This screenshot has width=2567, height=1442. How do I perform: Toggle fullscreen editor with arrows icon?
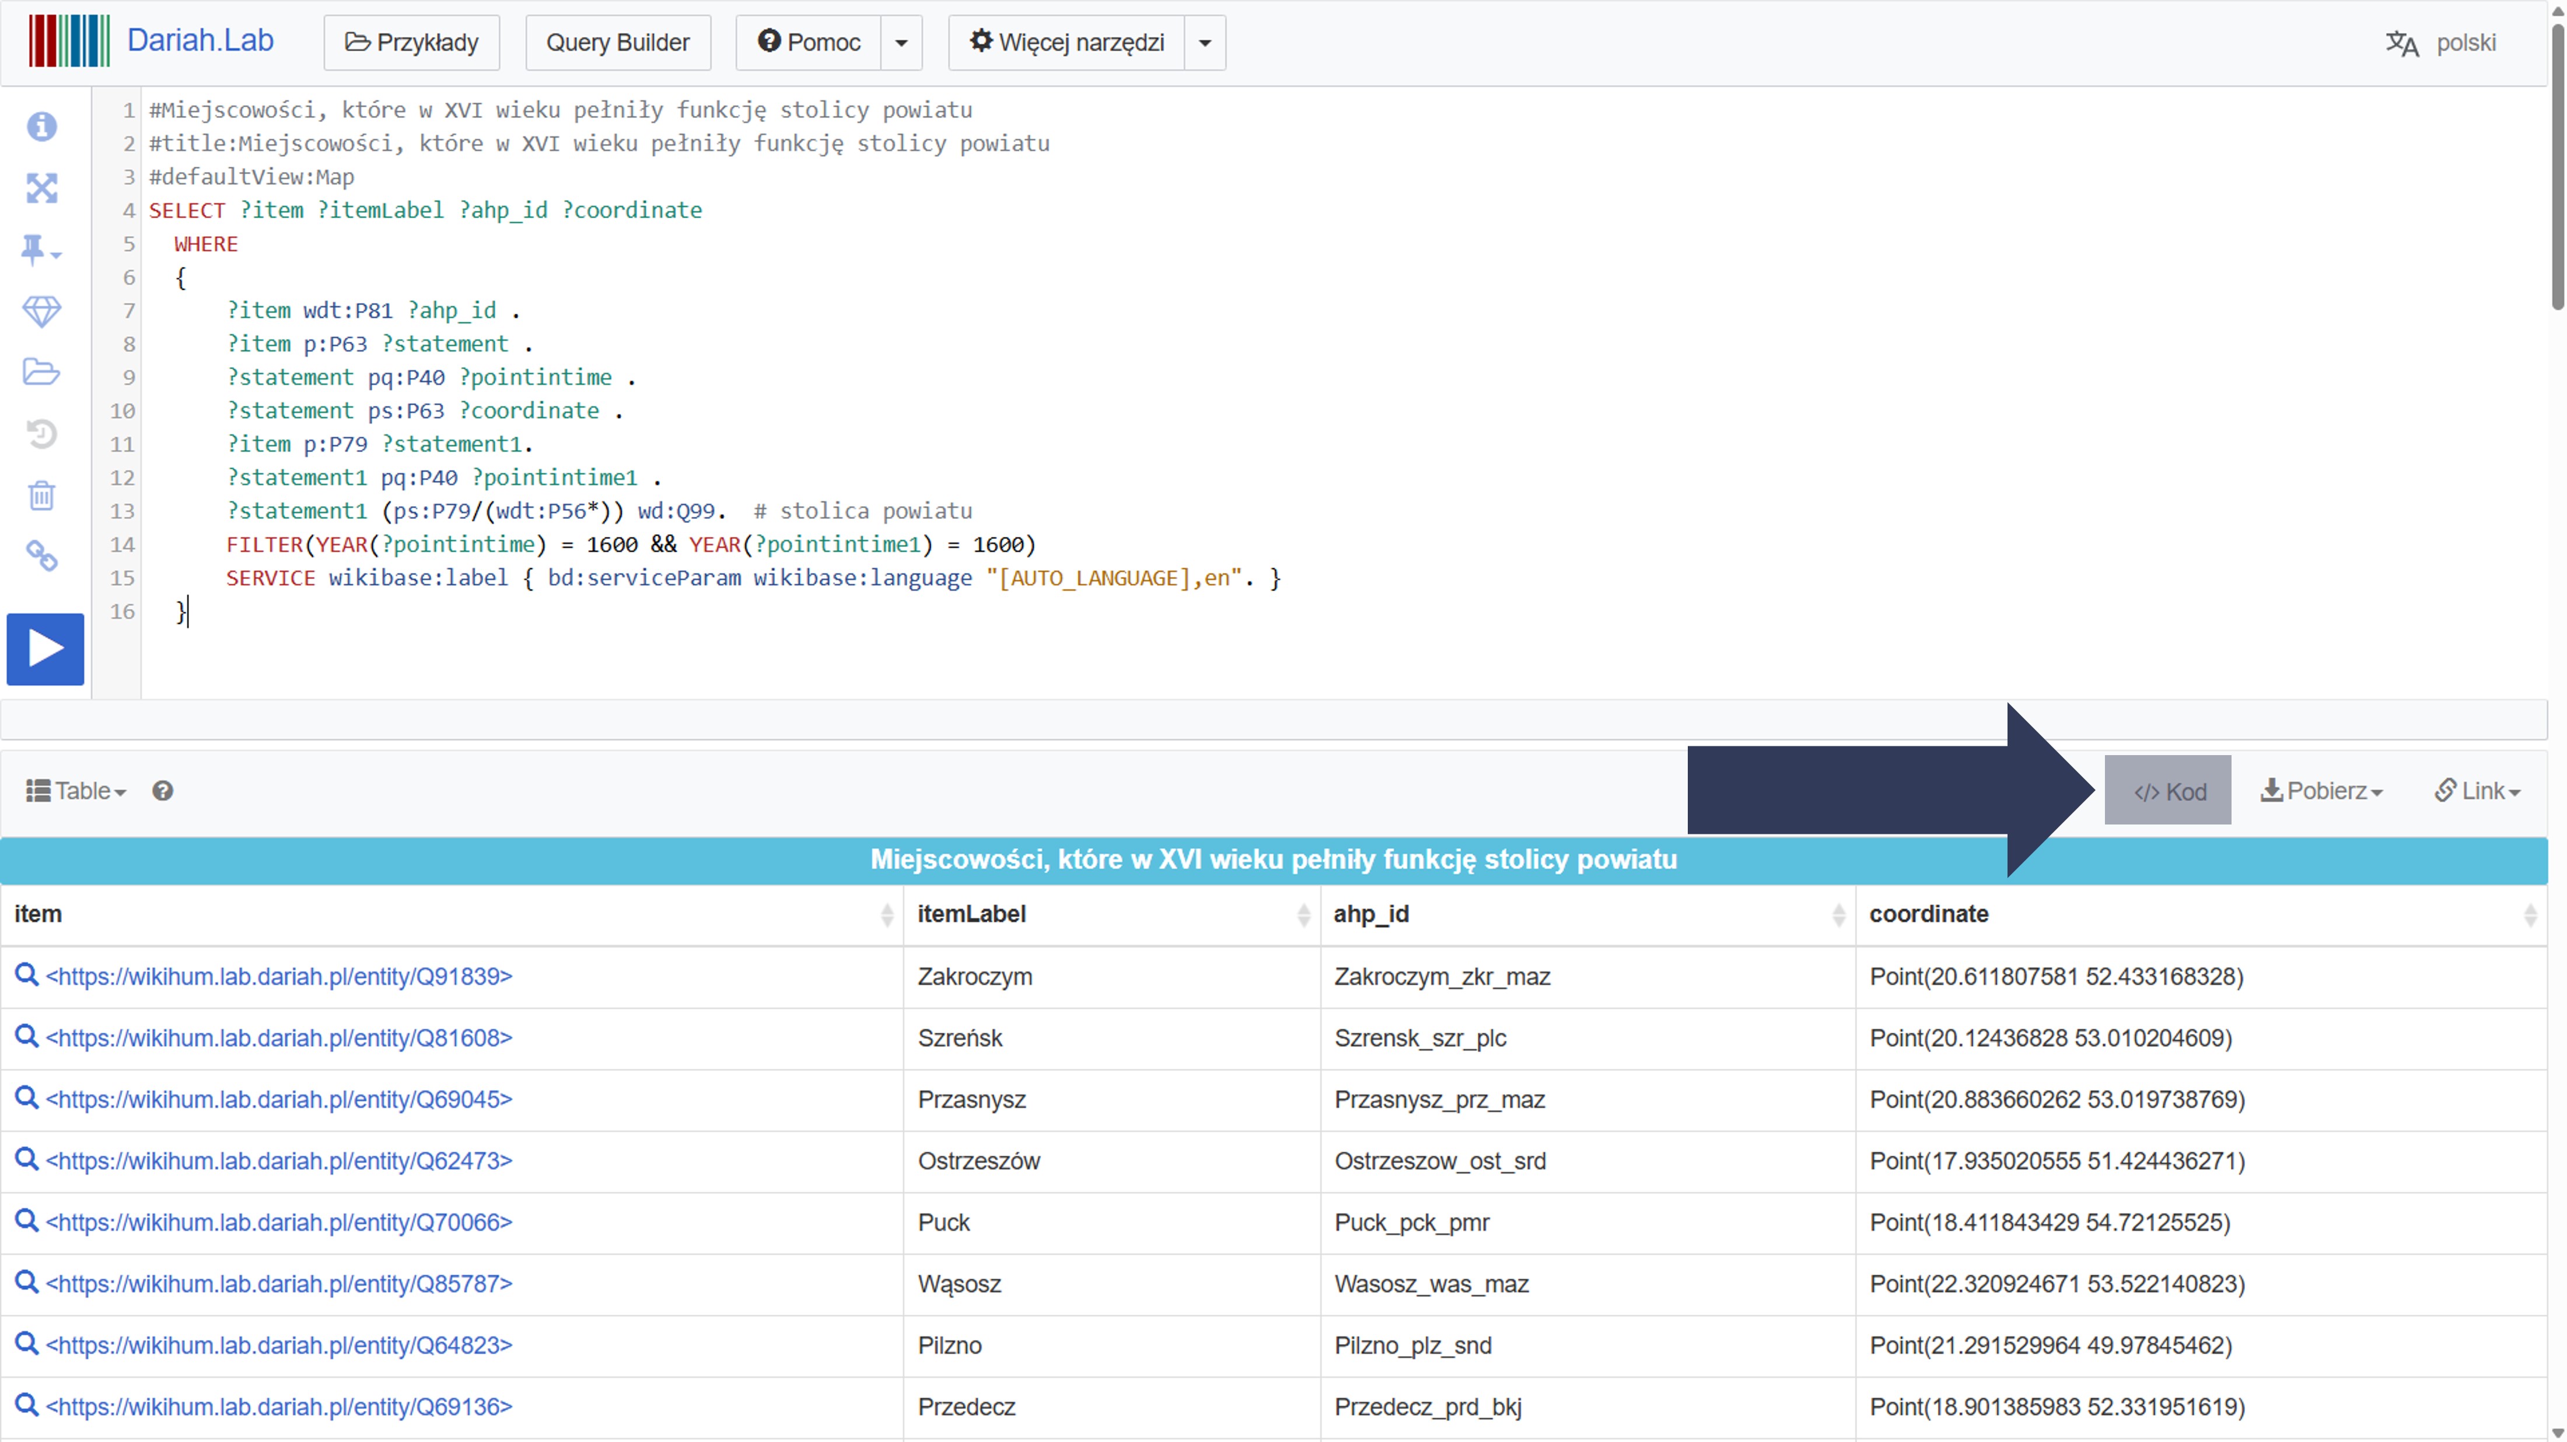(x=42, y=188)
